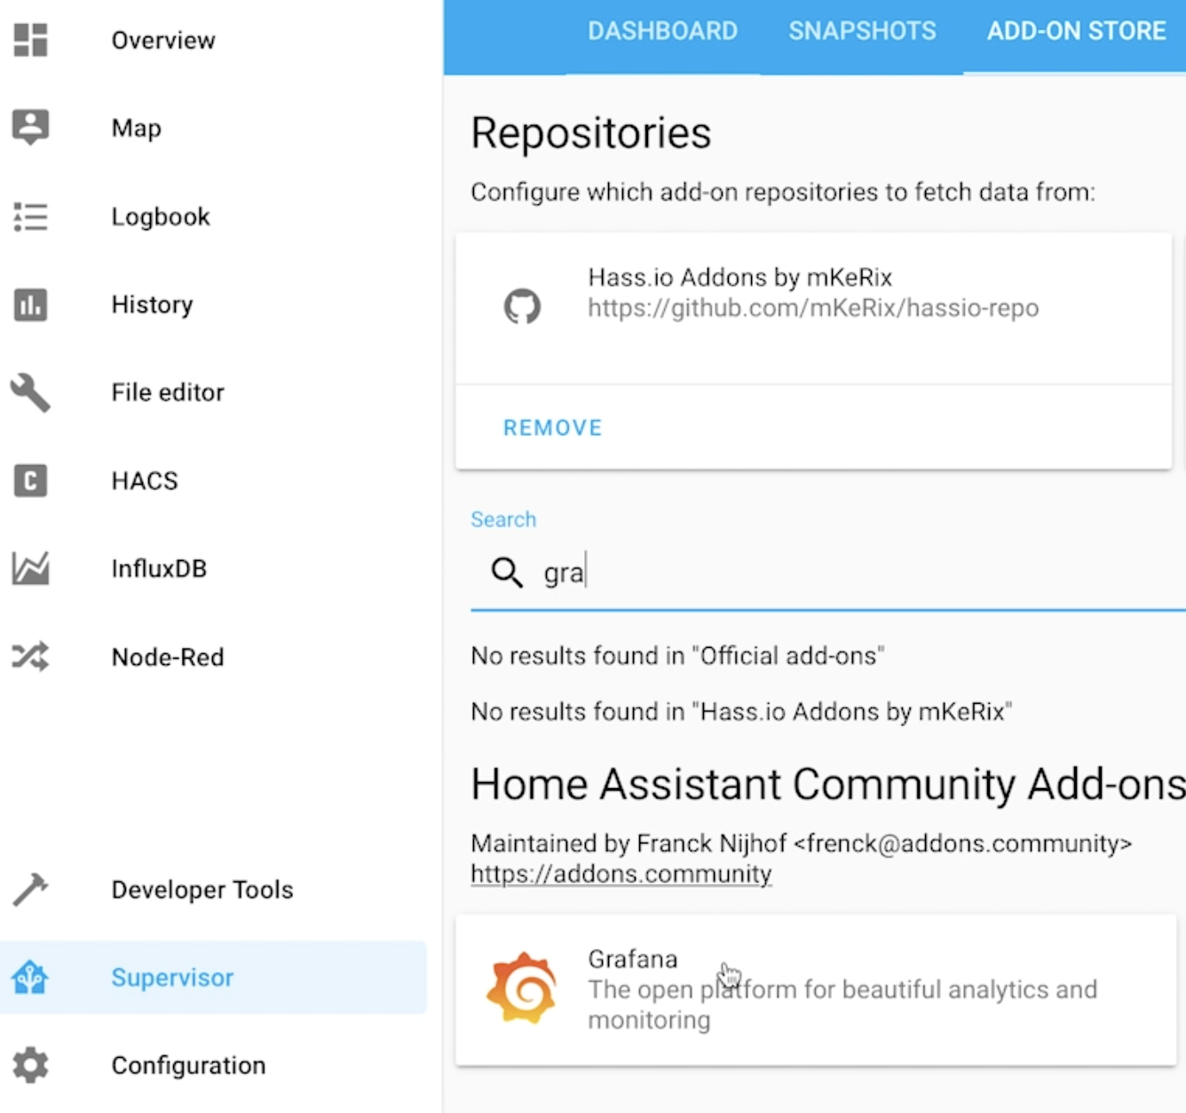Click 'Maintained by Franck Nijhof' text
This screenshot has width=1186, height=1113.
[802, 843]
